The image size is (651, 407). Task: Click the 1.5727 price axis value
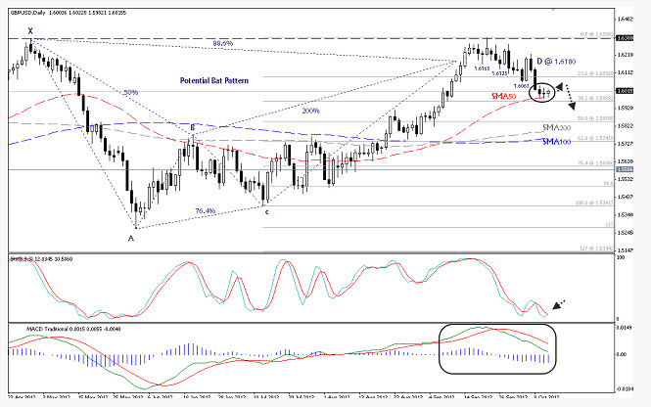tap(625, 144)
